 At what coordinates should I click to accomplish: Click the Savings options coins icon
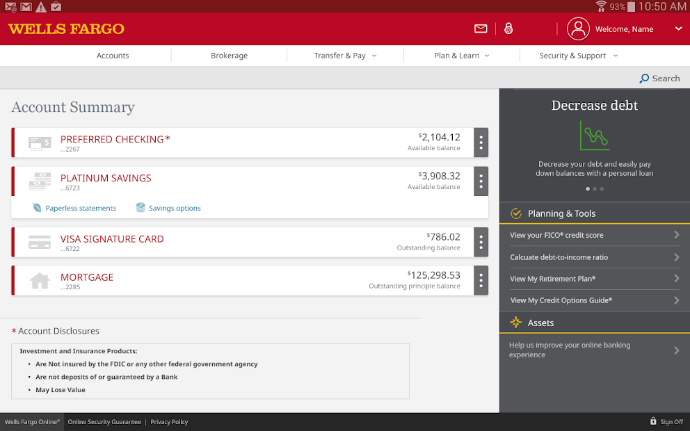141,208
